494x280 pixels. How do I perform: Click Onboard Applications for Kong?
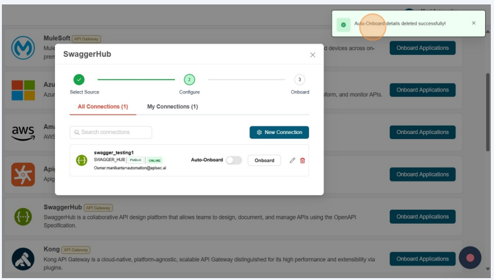click(422, 259)
